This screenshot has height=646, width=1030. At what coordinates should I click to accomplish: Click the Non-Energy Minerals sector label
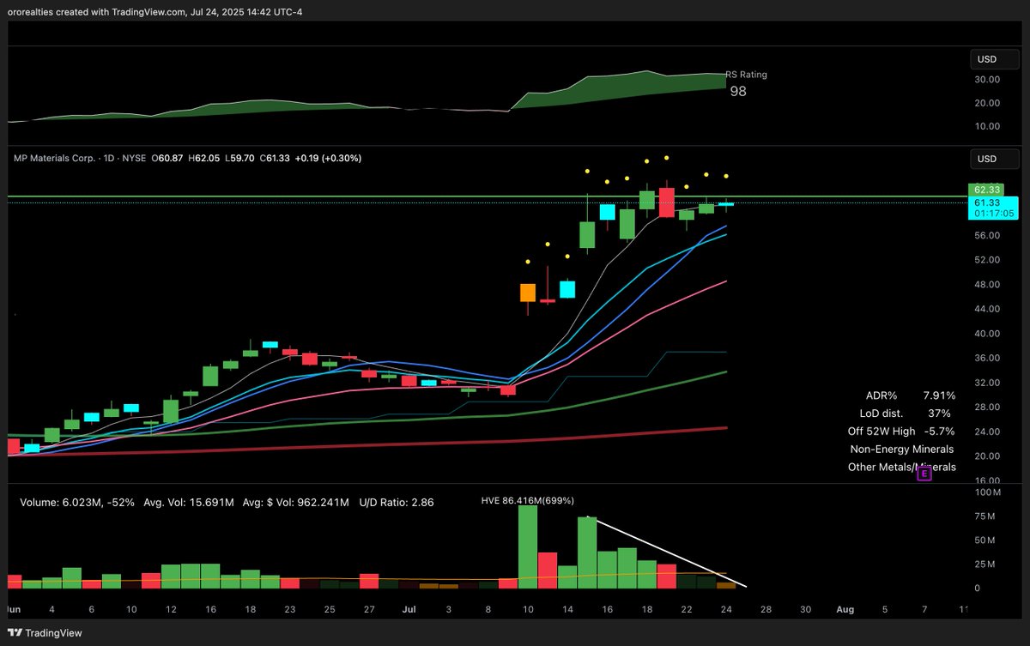(902, 450)
